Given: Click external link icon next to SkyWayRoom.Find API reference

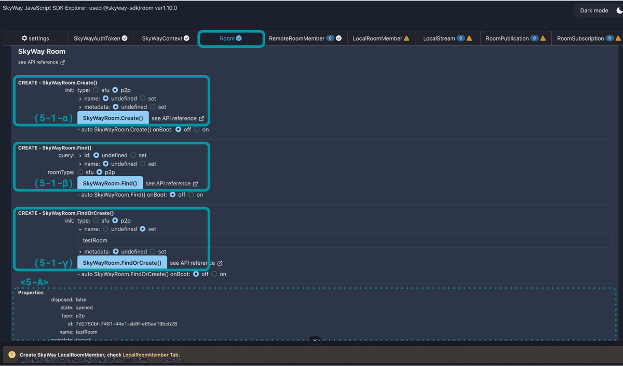Looking at the screenshot, I should [x=196, y=184].
